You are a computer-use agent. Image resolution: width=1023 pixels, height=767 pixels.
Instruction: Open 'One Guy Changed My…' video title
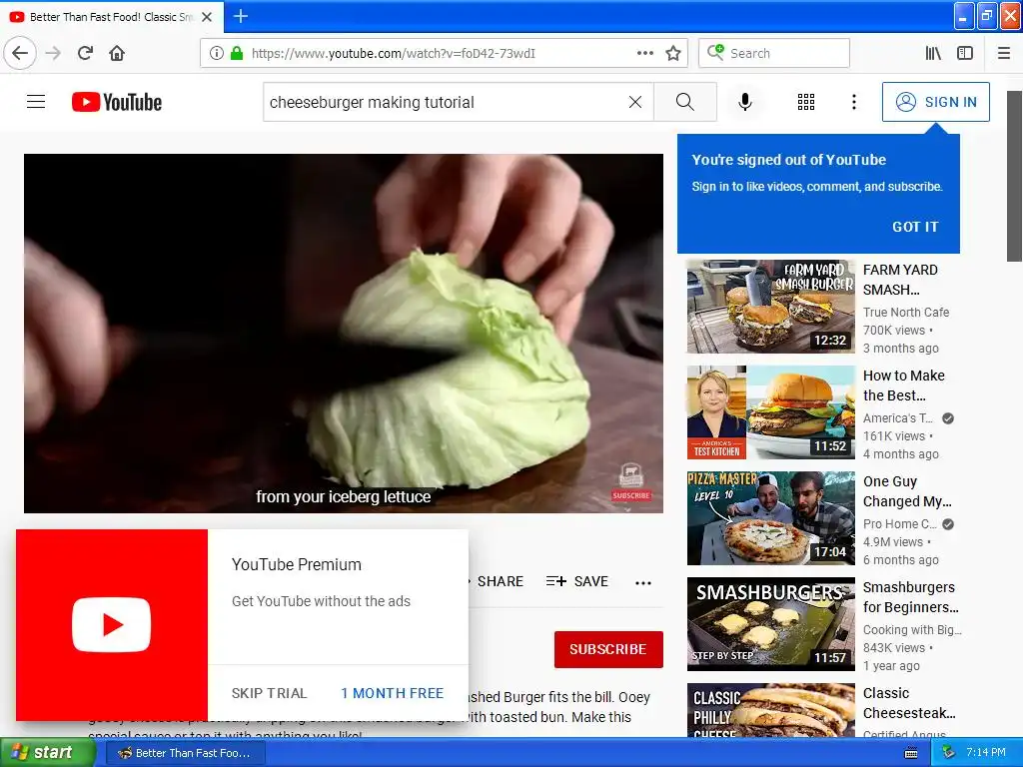click(x=907, y=491)
